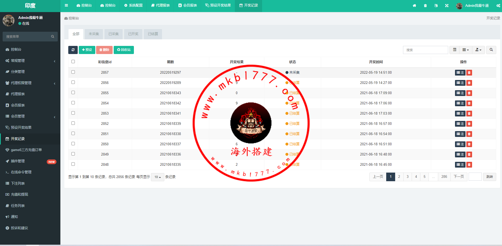Click the 跳转 jump button
Viewport: 502px width, 246px height.
pyautogui.click(x=490, y=177)
